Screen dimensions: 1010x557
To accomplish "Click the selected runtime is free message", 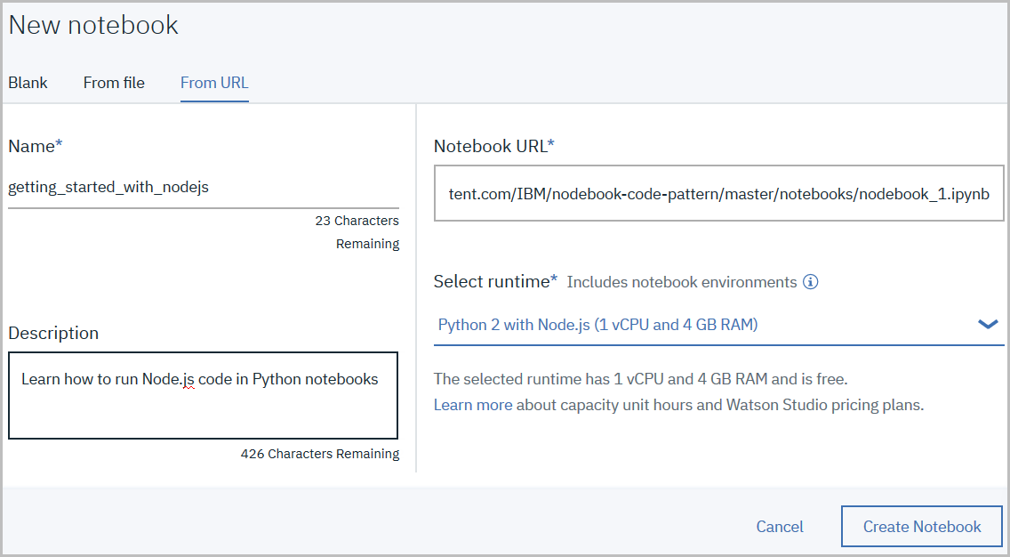I will pos(640,379).
